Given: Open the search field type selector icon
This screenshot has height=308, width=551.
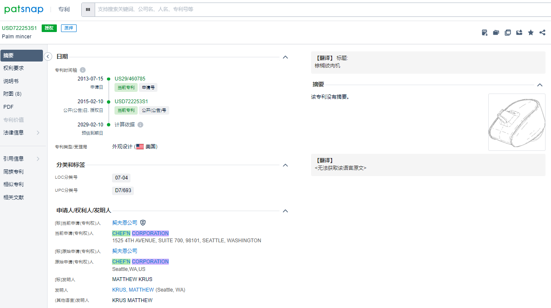Looking at the screenshot, I should pyautogui.click(x=88, y=9).
